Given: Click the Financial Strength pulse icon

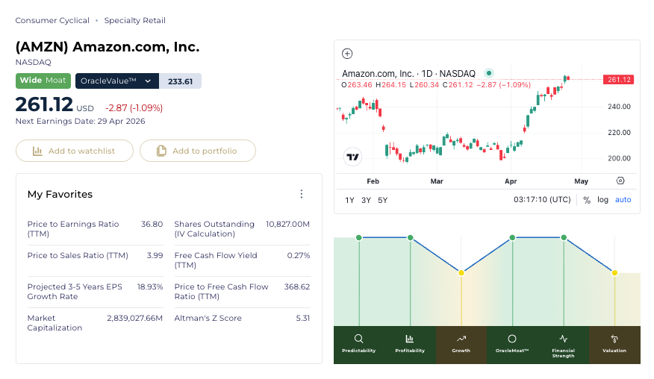Looking at the screenshot, I should pyautogui.click(x=564, y=339).
